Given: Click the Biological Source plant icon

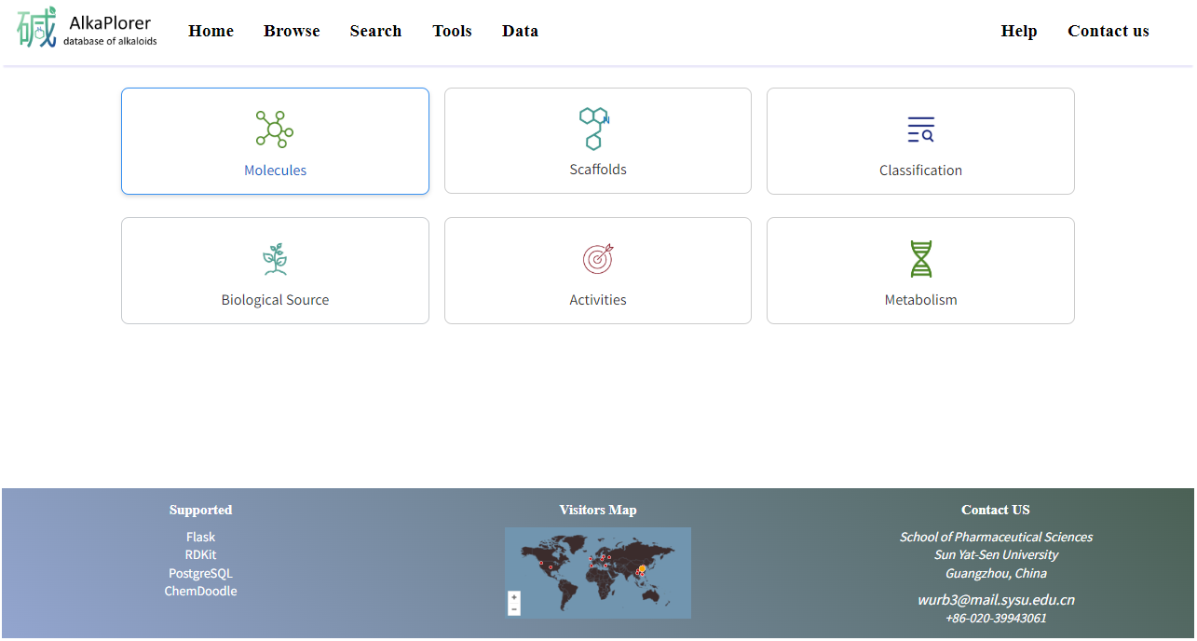Looking at the screenshot, I should click(x=275, y=259).
